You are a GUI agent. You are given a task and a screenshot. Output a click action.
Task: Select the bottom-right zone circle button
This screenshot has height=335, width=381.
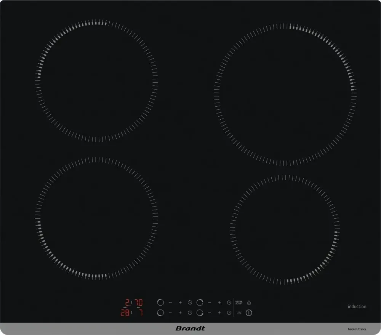click(200, 313)
